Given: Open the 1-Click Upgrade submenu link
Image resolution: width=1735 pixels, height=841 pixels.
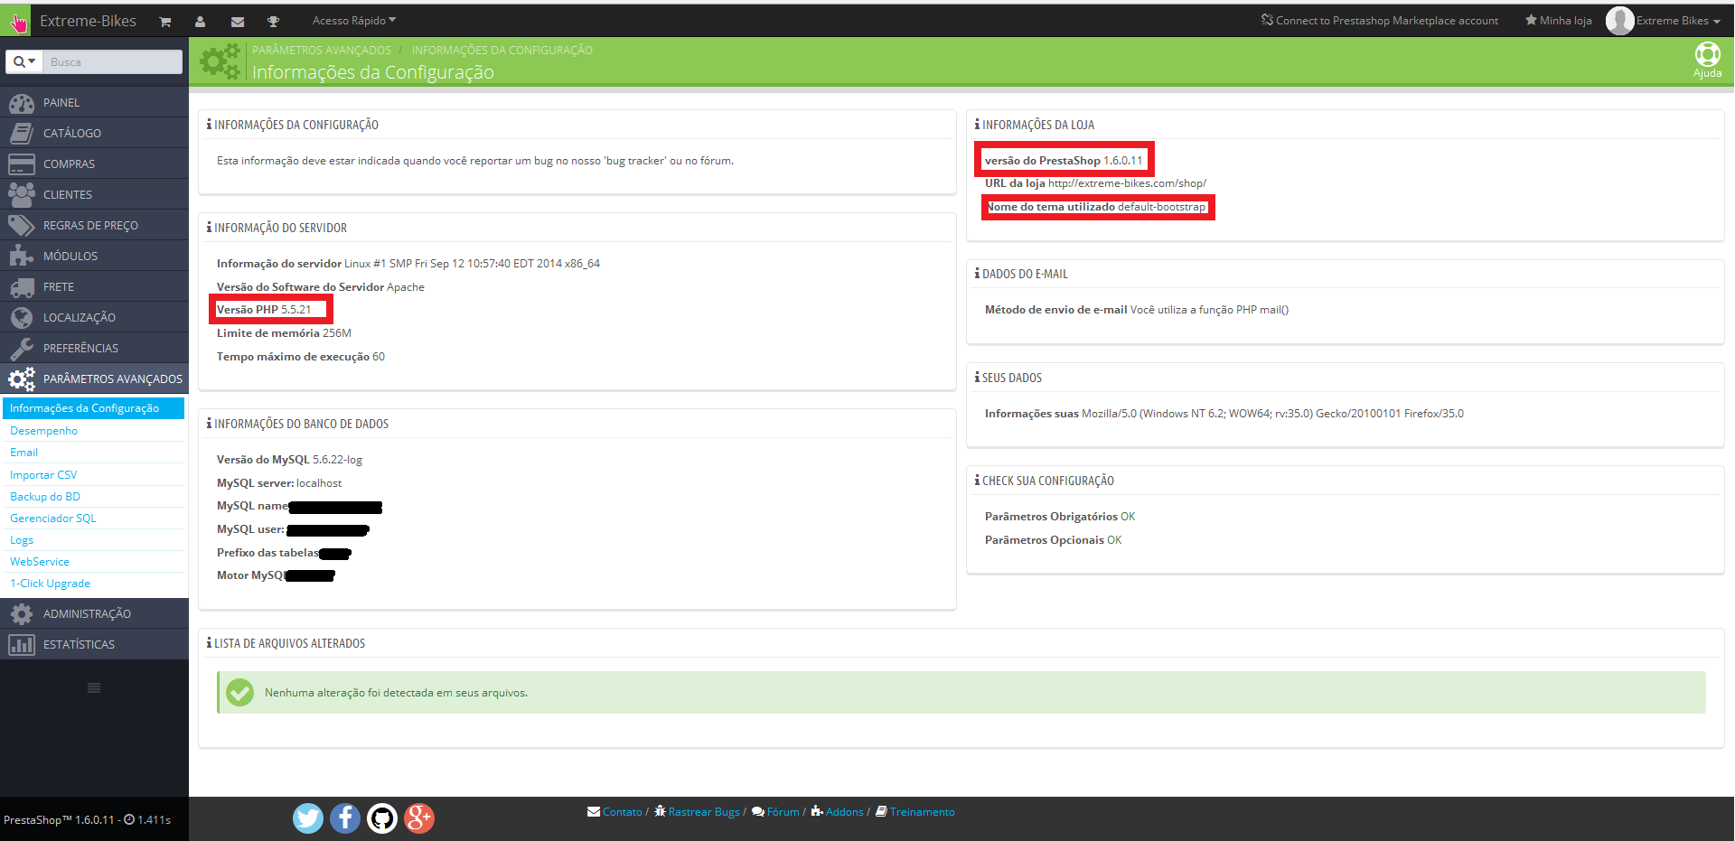Looking at the screenshot, I should [51, 584].
